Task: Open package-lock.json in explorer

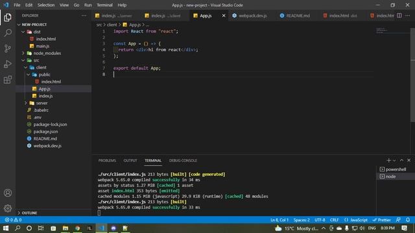Action: coord(50,124)
